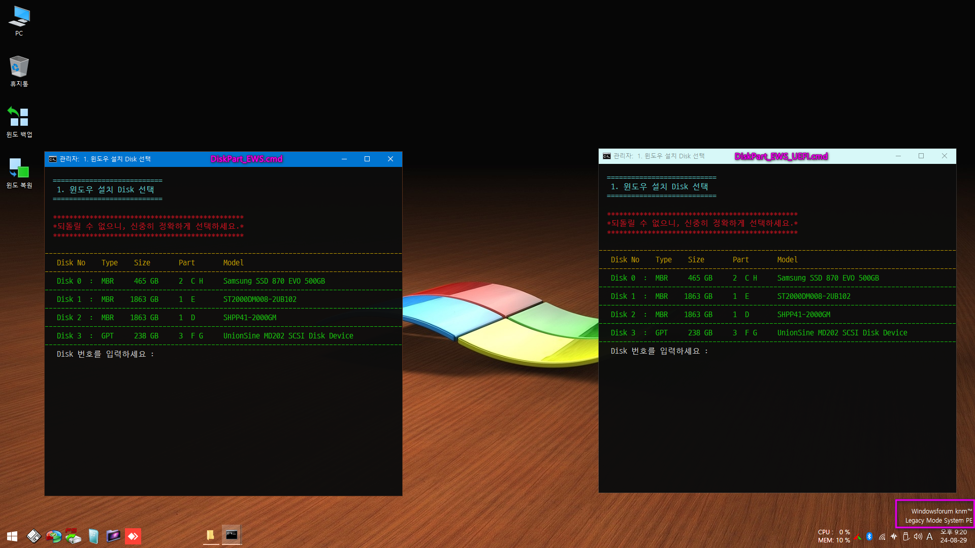
Task: Launch the red AnyDesk icon in taskbar
Action: 133,536
